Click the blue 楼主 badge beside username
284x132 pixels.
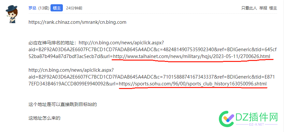point(56,8)
